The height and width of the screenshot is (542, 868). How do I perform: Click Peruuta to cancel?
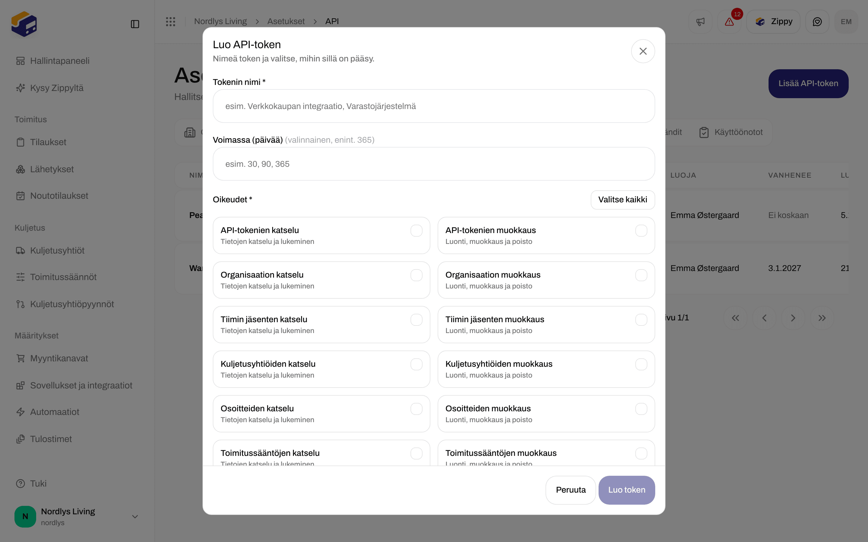coord(571,490)
